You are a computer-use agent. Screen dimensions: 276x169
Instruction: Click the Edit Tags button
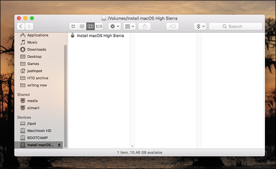[172, 26]
